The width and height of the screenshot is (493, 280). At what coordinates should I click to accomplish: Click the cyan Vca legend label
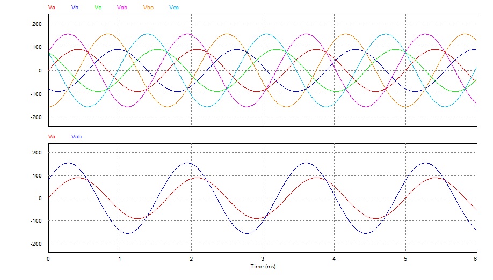174,7
